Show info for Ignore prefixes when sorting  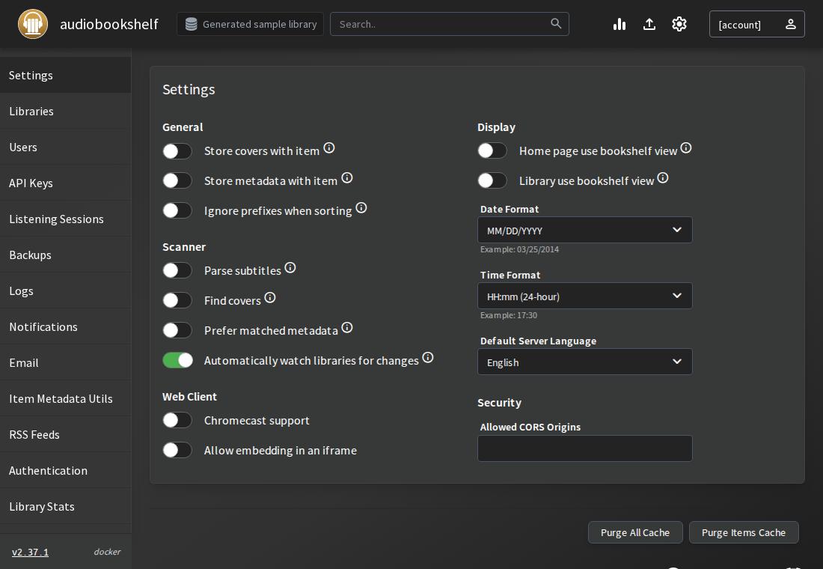tap(361, 208)
